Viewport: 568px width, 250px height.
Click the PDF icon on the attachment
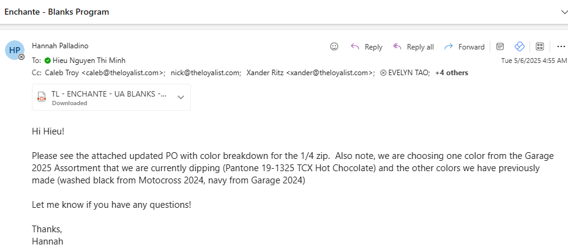[42, 97]
